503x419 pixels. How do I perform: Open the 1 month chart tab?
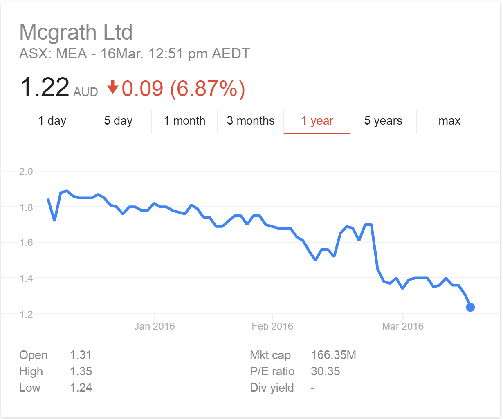click(x=184, y=121)
